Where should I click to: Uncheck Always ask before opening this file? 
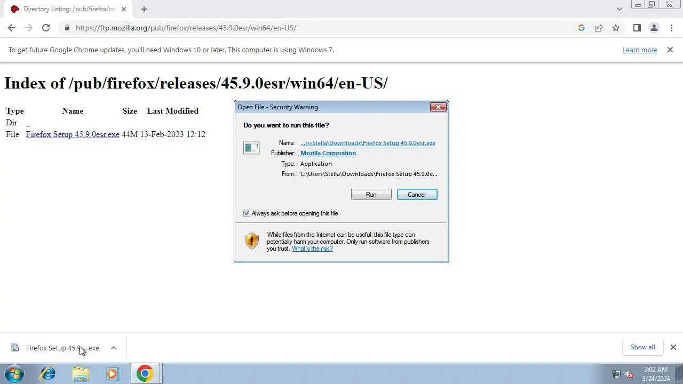[x=247, y=213]
